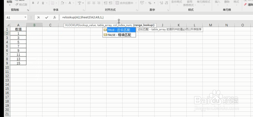Click VLOOKUP name in function tooltip
This screenshot has height=117, width=253.
pos(72,25)
